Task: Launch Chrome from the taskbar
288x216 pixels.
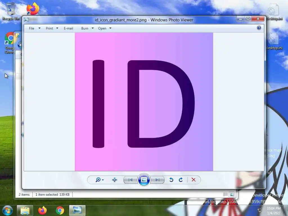Action: click(60, 210)
